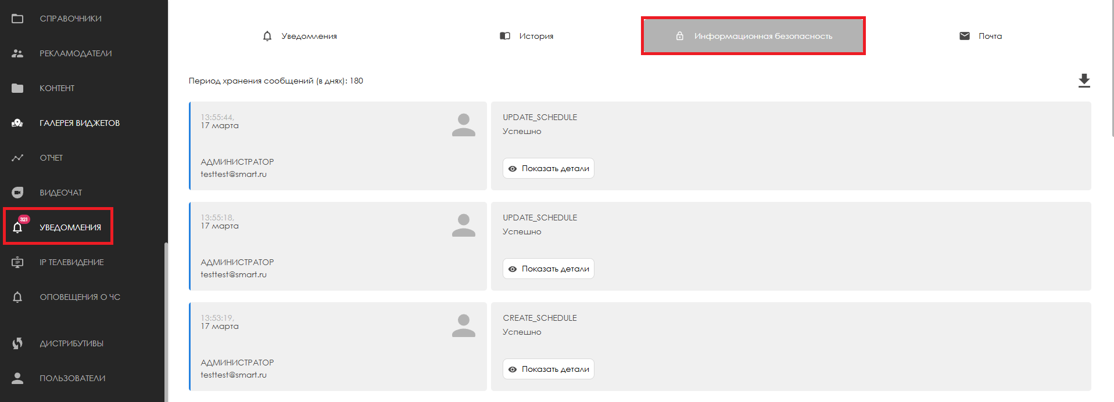
Task: Open the IP Телевидение section
Action: (x=71, y=262)
